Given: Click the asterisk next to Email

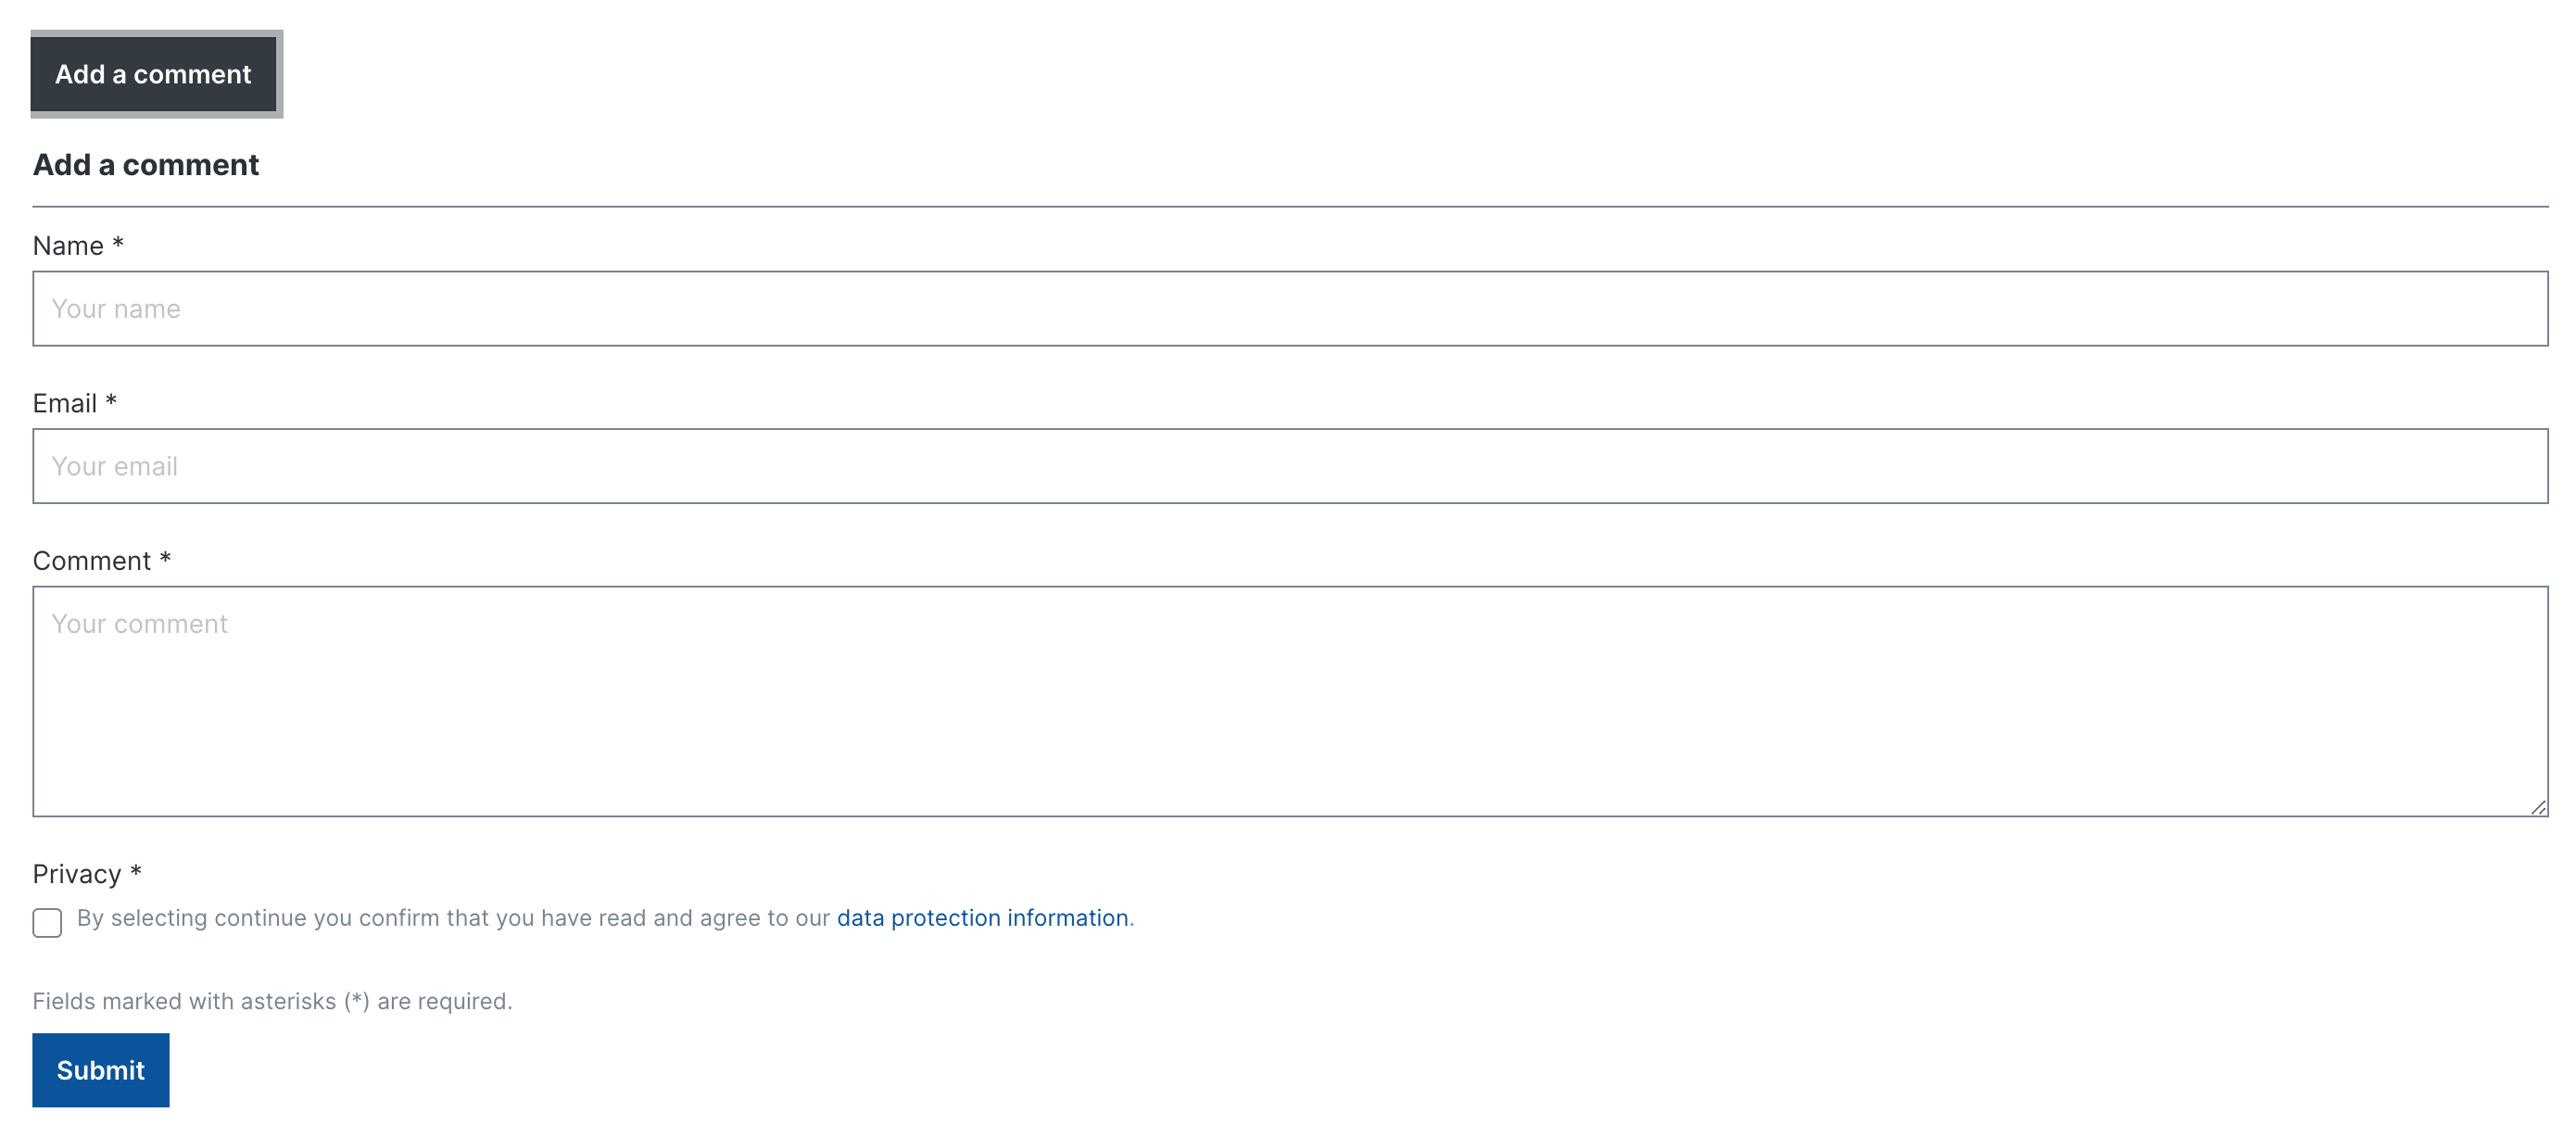Looking at the screenshot, I should (x=111, y=400).
